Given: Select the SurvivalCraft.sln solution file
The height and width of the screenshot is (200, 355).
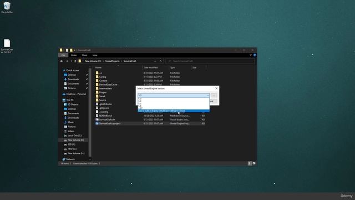Looking at the screenshot, I should click(107, 119).
